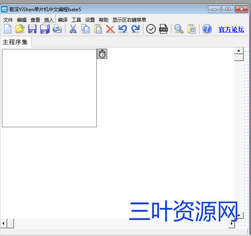
Task: Delete using the red X icon
Action: [x=110, y=29]
